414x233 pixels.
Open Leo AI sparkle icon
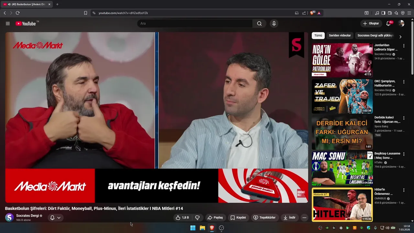pos(396,13)
